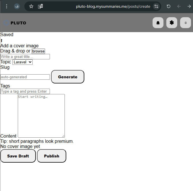Click the browser profile avatar
This screenshot has width=193, height=191.
(x=17, y=6)
